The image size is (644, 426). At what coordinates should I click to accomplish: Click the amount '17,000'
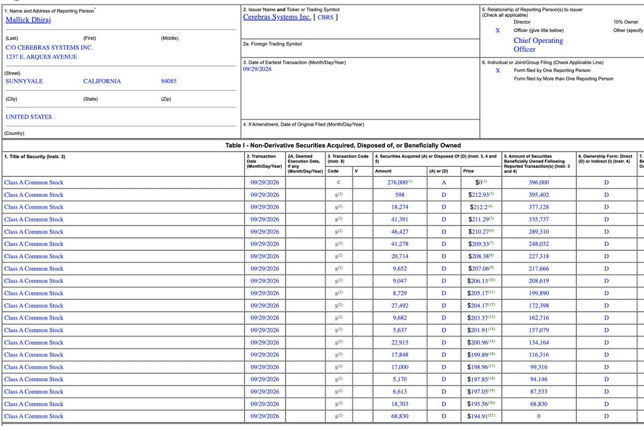point(399,367)
